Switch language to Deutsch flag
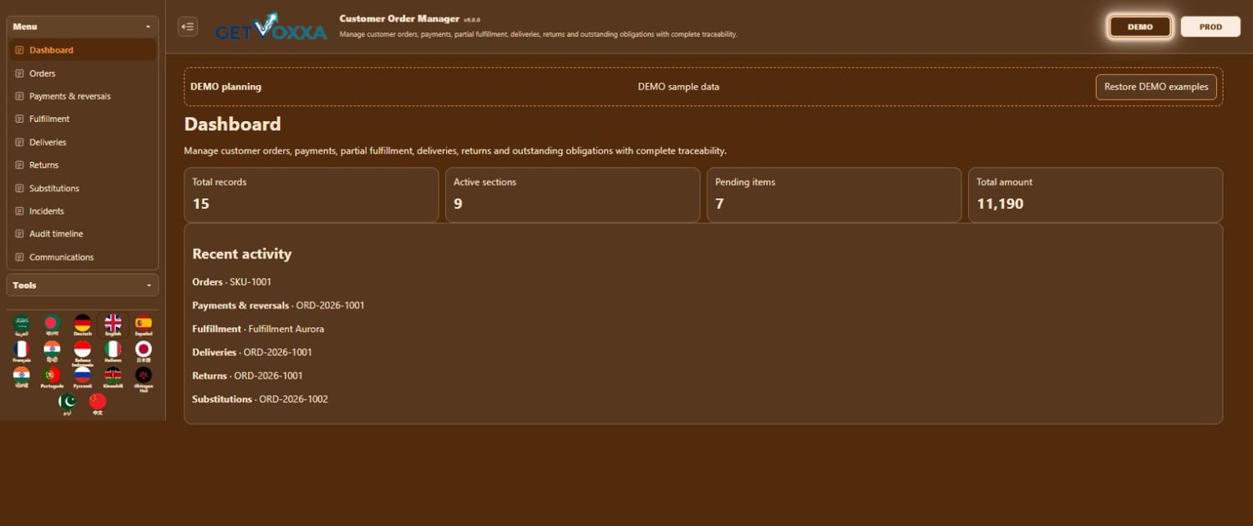The image size is (1253, 526). coord(82,325)
